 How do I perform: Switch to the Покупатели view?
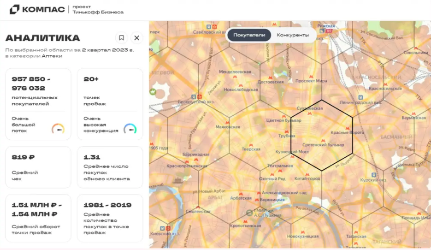249,35
